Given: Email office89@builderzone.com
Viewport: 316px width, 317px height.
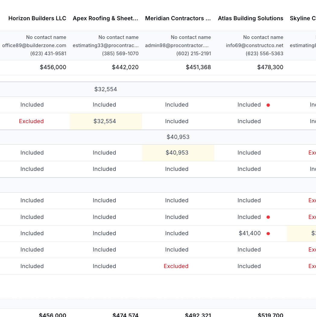Looking at the screenshot, I should tap(34, 45).
